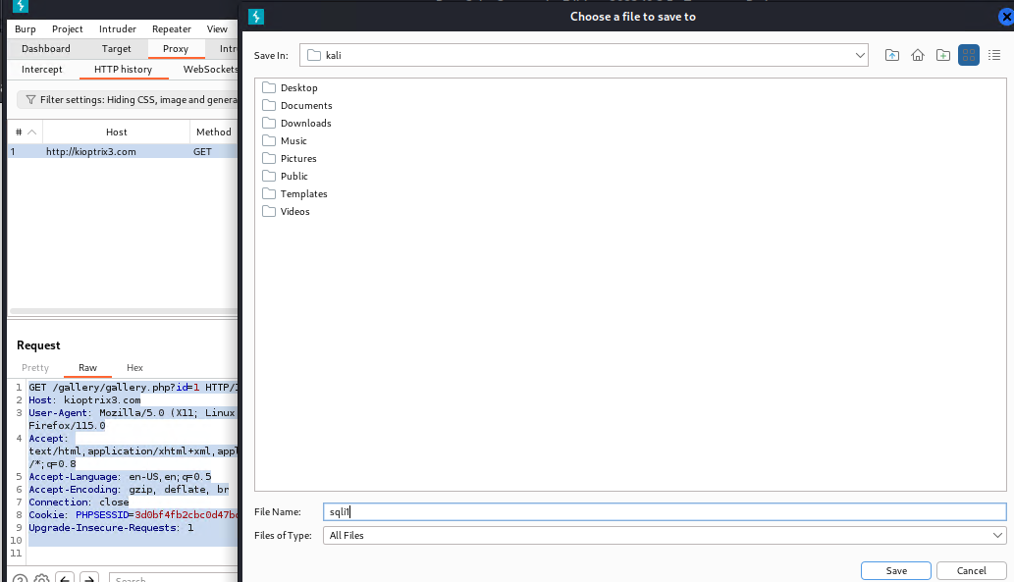Switch file chooser to details list view
The width and height of the screenshot is (1014, 582).
994,56
